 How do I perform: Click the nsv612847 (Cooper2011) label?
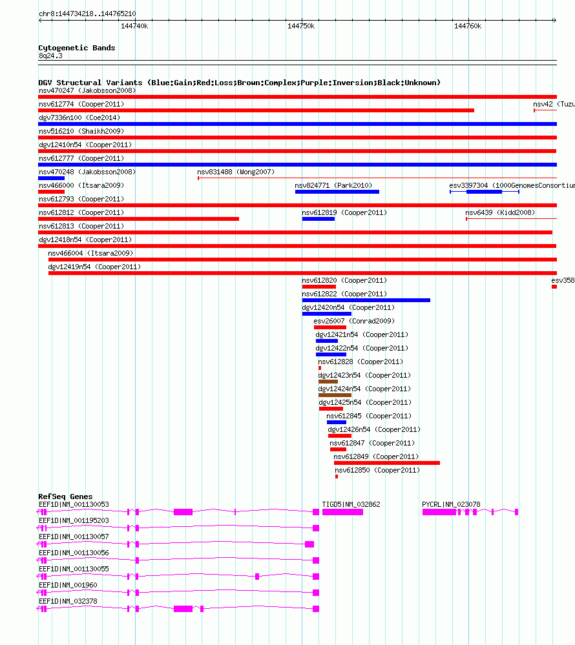pyautogui.click(x=372, y=444)
